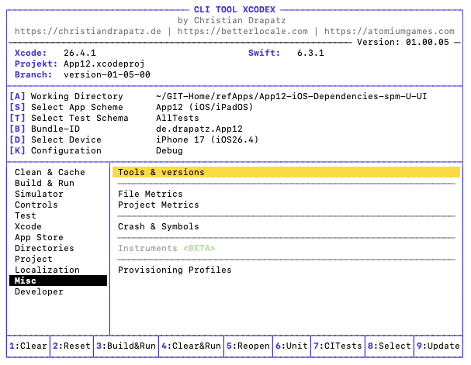Open the atomiumgames.com link

pyautogui.click(x=390, y=31)
